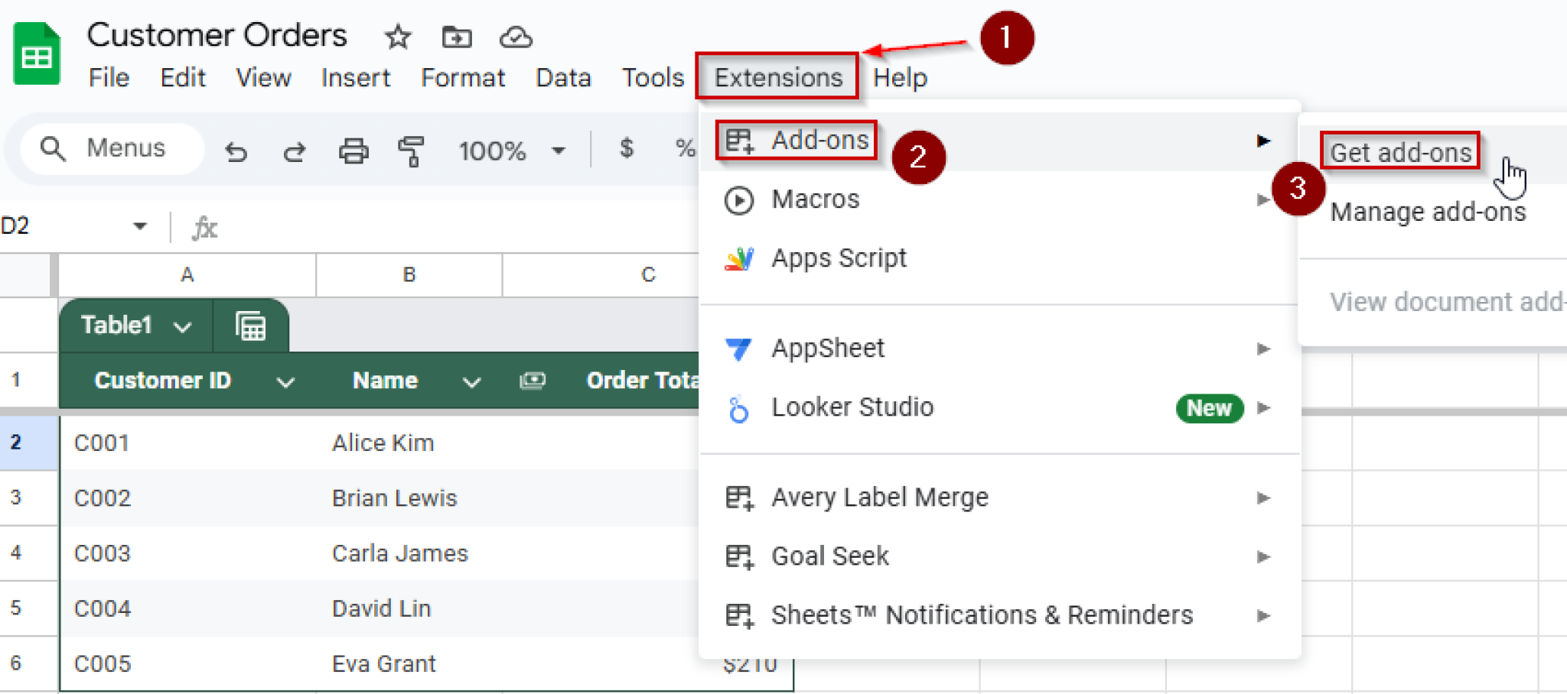The width and height of the screenshot is (1567, 694).
Task: Redo the last action
Action: [x=294, y=151]
